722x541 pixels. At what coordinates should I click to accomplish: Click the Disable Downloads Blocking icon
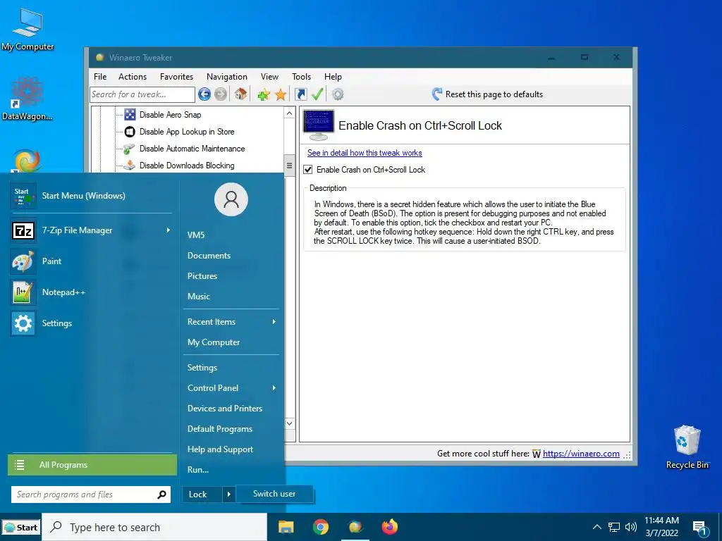[130, 165]
